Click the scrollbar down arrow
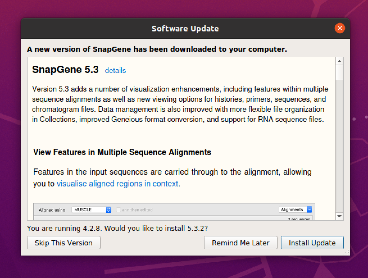This screenshot has height=278, width=368. click(x=339, y=216)
